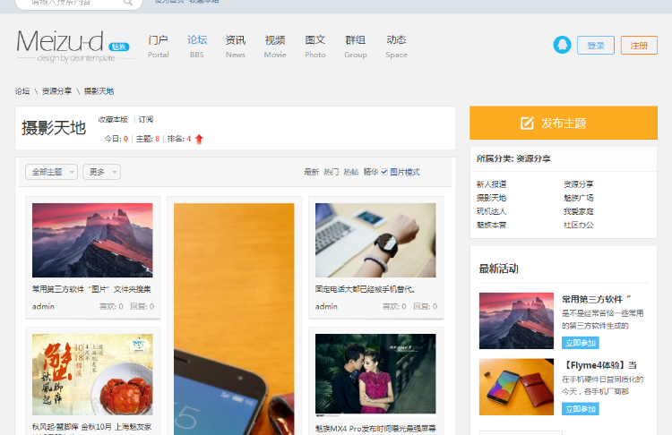Open the 视频 Movie section

point(275,47)
